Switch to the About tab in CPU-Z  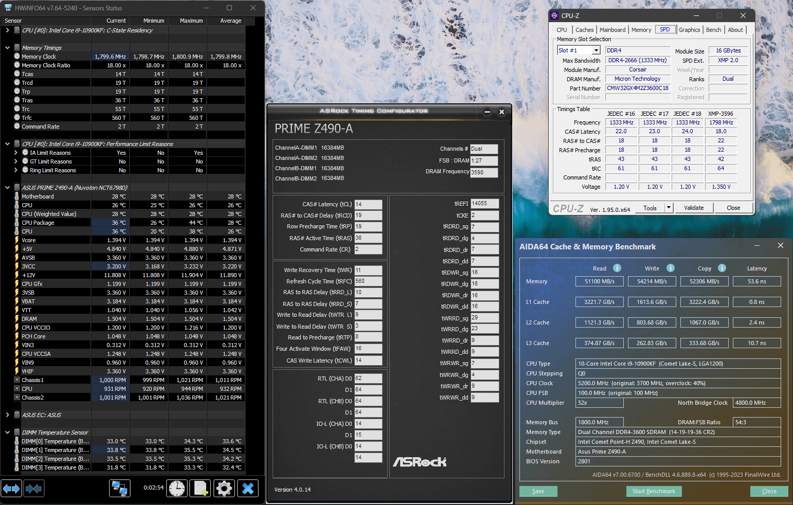735,30
